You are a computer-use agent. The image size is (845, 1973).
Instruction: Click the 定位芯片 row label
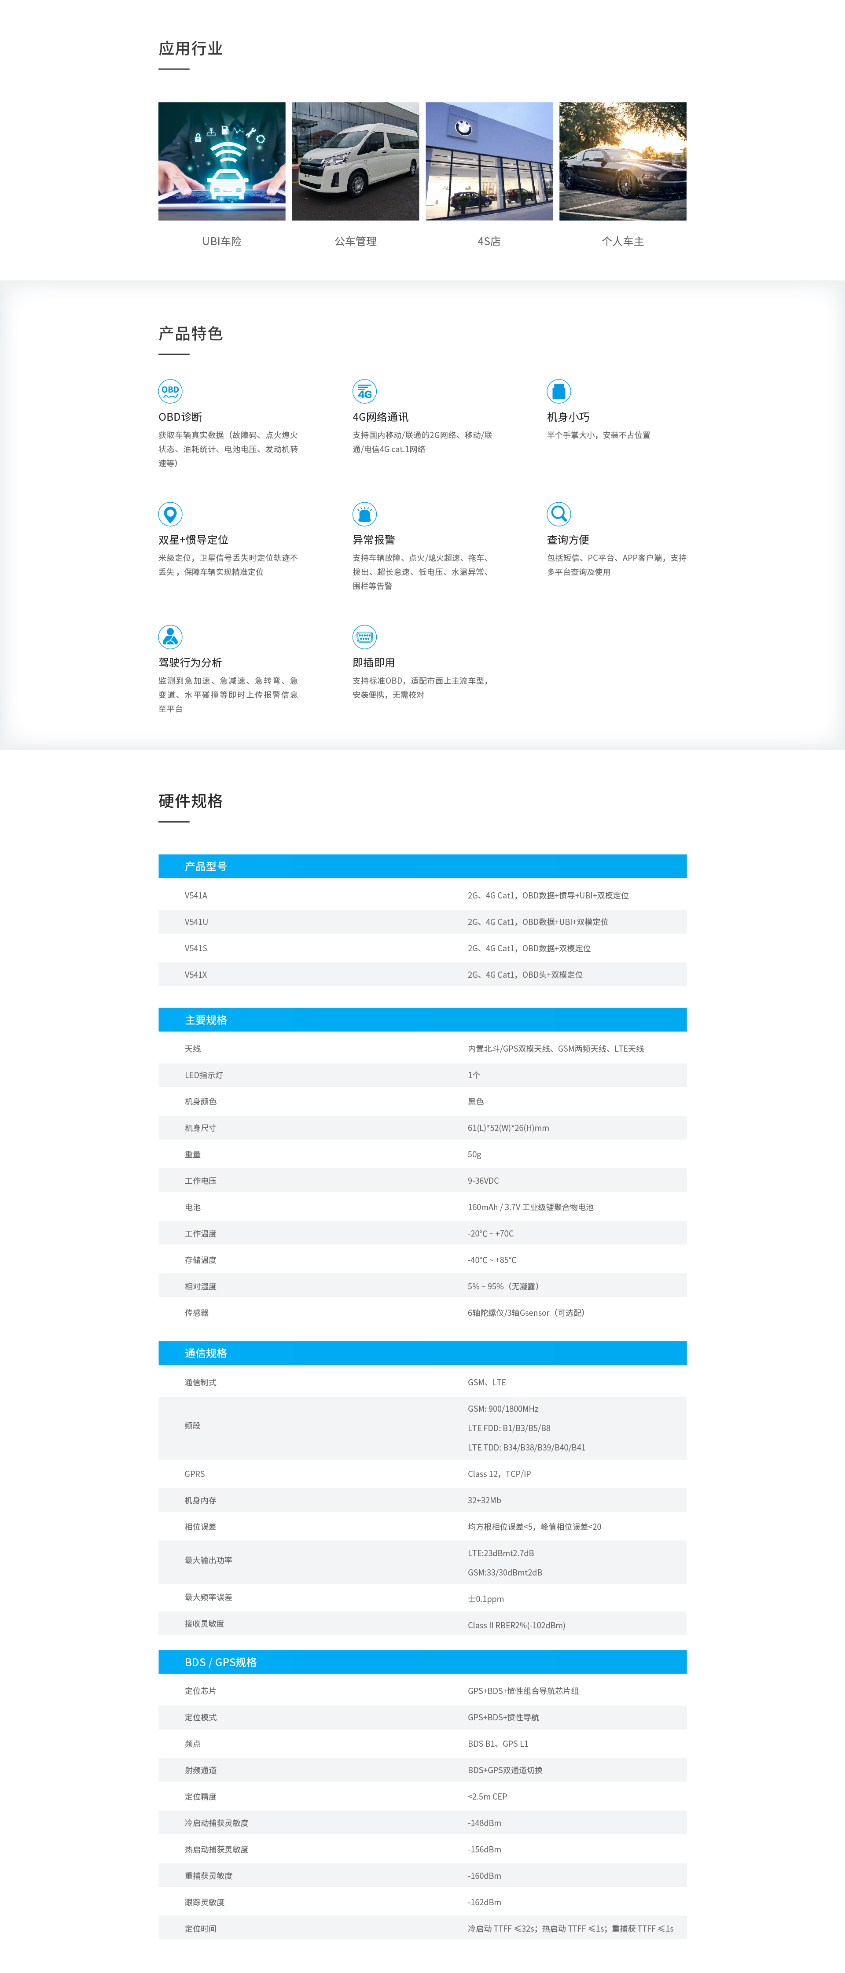coord(201,1691)
